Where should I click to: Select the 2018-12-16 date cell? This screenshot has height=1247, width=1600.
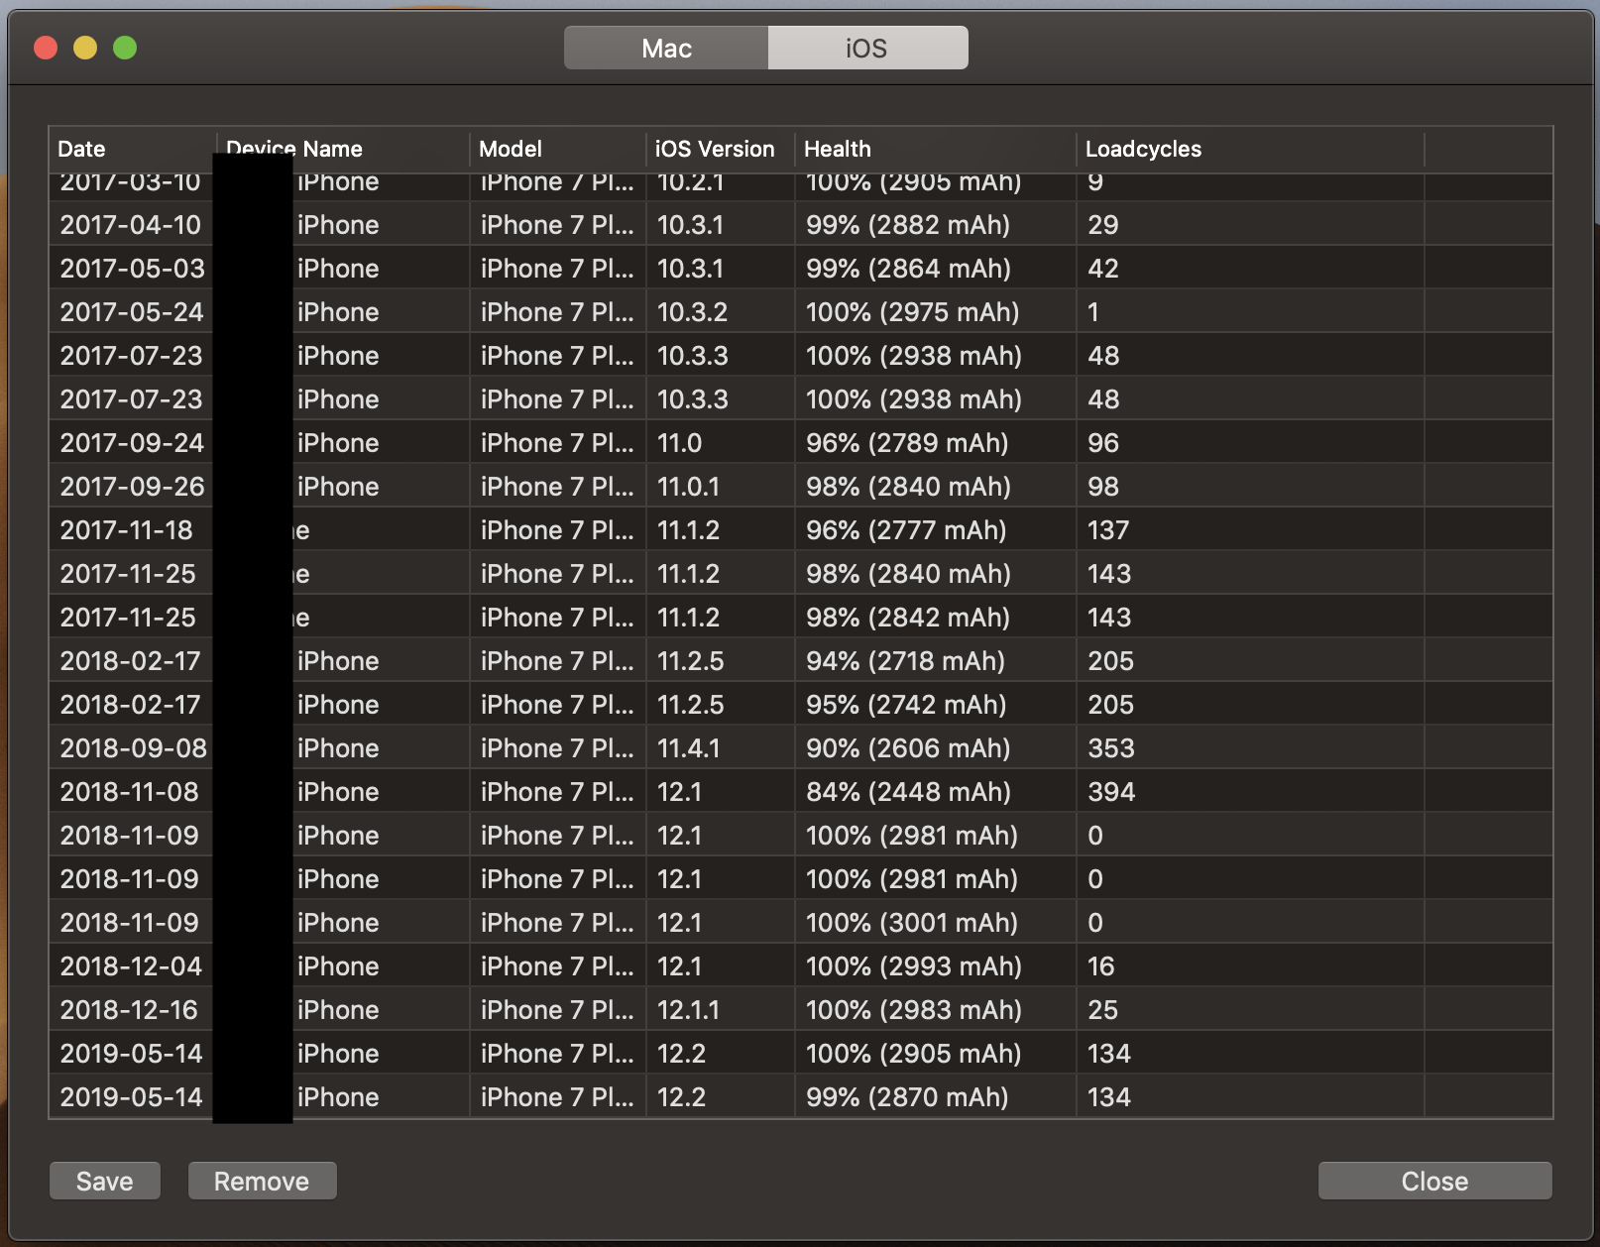(129, 1010)
